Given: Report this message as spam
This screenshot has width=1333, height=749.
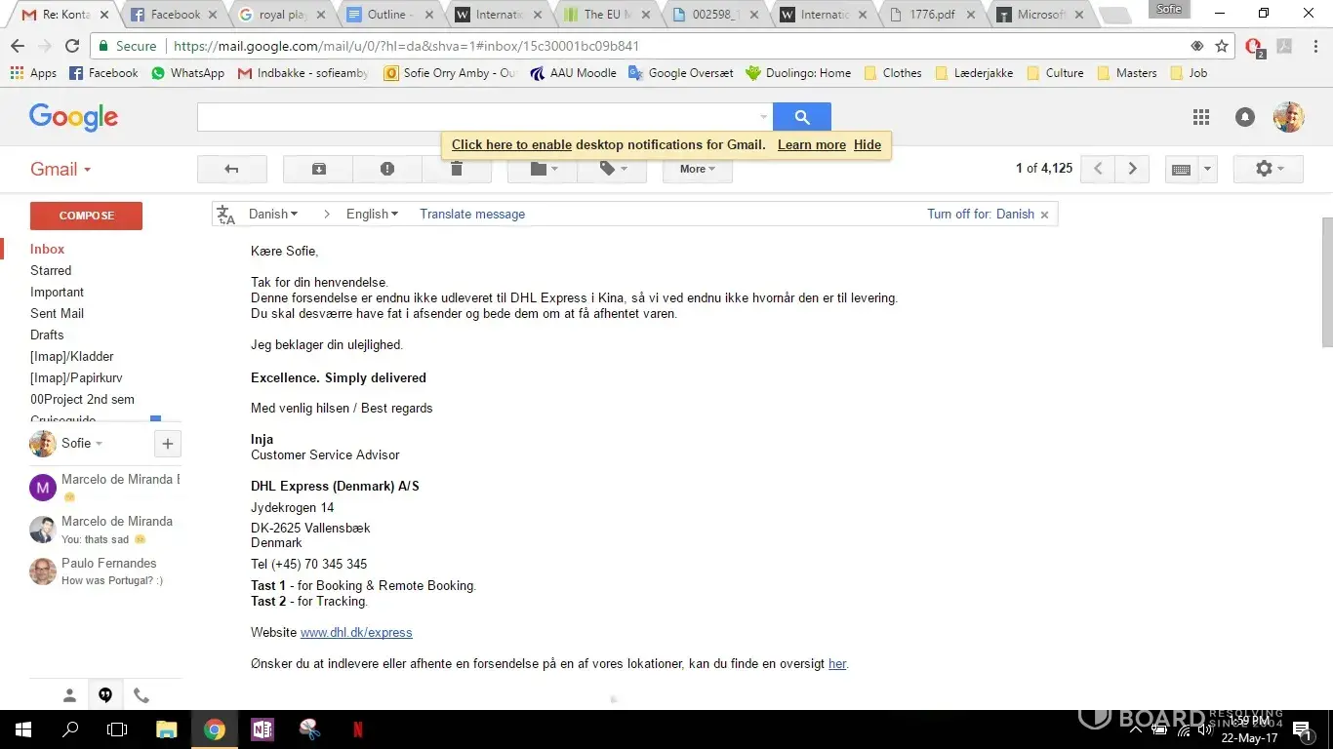Looking at the screenshot, I should pos(387,169).
